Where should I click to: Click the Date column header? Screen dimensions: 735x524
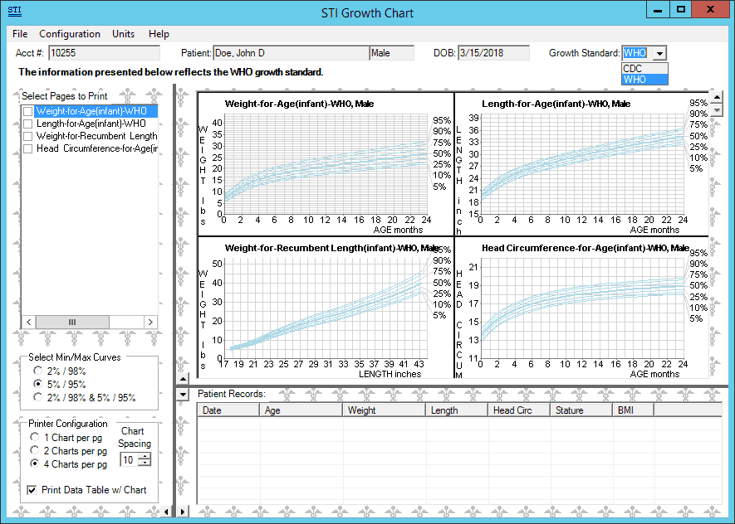pyautogui.click(x=228, y=410)
